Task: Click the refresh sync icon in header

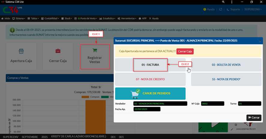Action: (x=221, y=10)
